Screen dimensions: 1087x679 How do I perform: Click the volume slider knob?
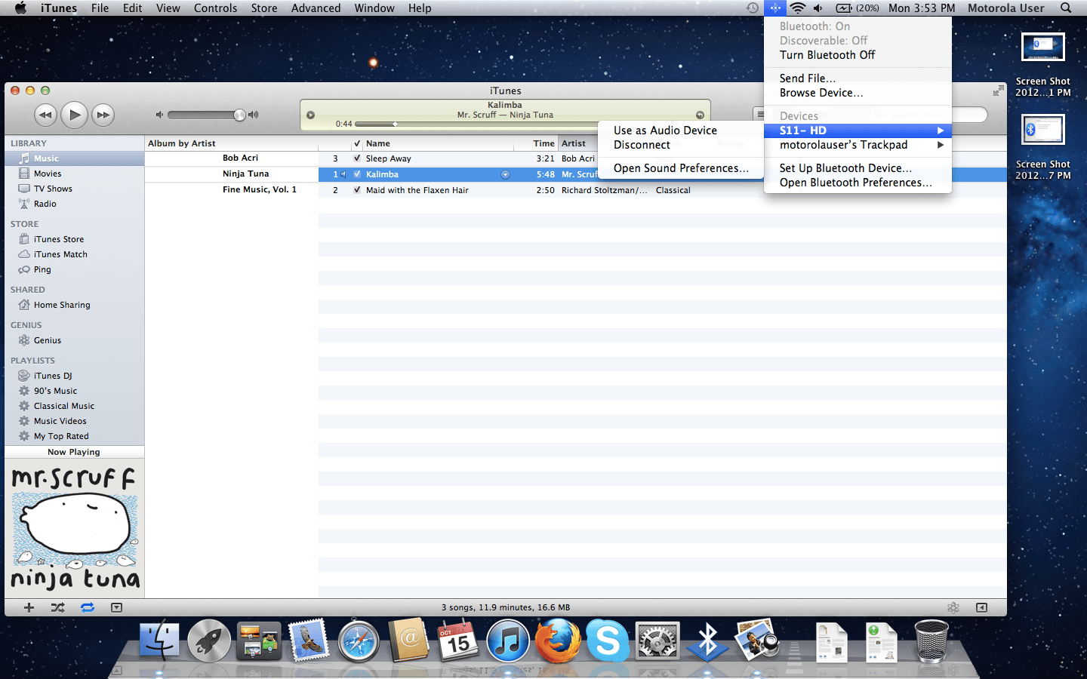tap(239, 115)
